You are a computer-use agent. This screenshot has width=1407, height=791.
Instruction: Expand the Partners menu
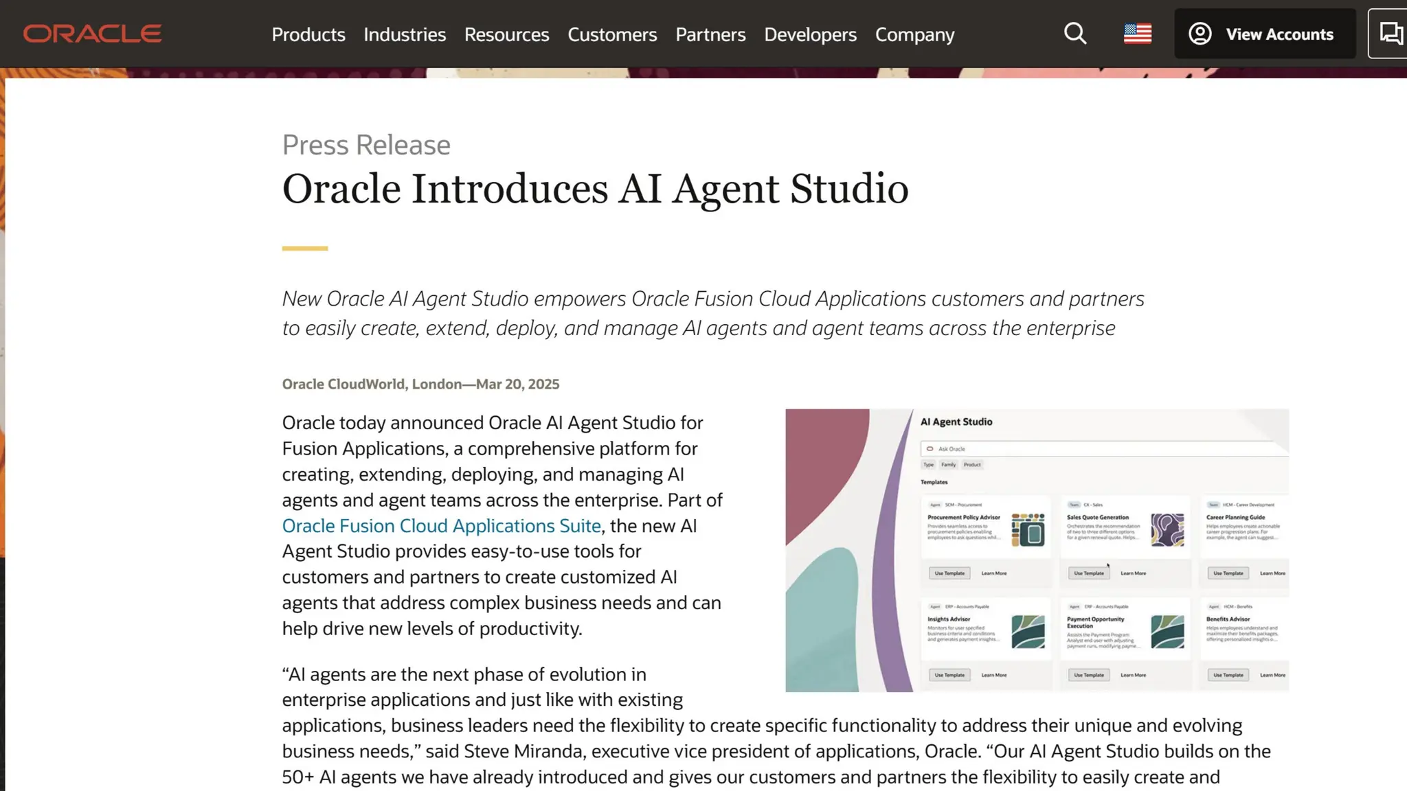tap(710, 34)
